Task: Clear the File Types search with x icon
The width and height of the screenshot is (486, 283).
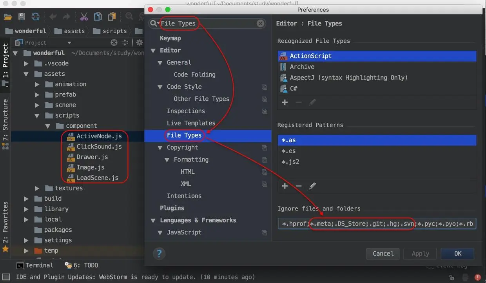Action: pyautogui.click(x=260, y=23)
